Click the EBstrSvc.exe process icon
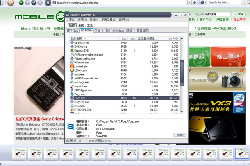 pos(72,43)
